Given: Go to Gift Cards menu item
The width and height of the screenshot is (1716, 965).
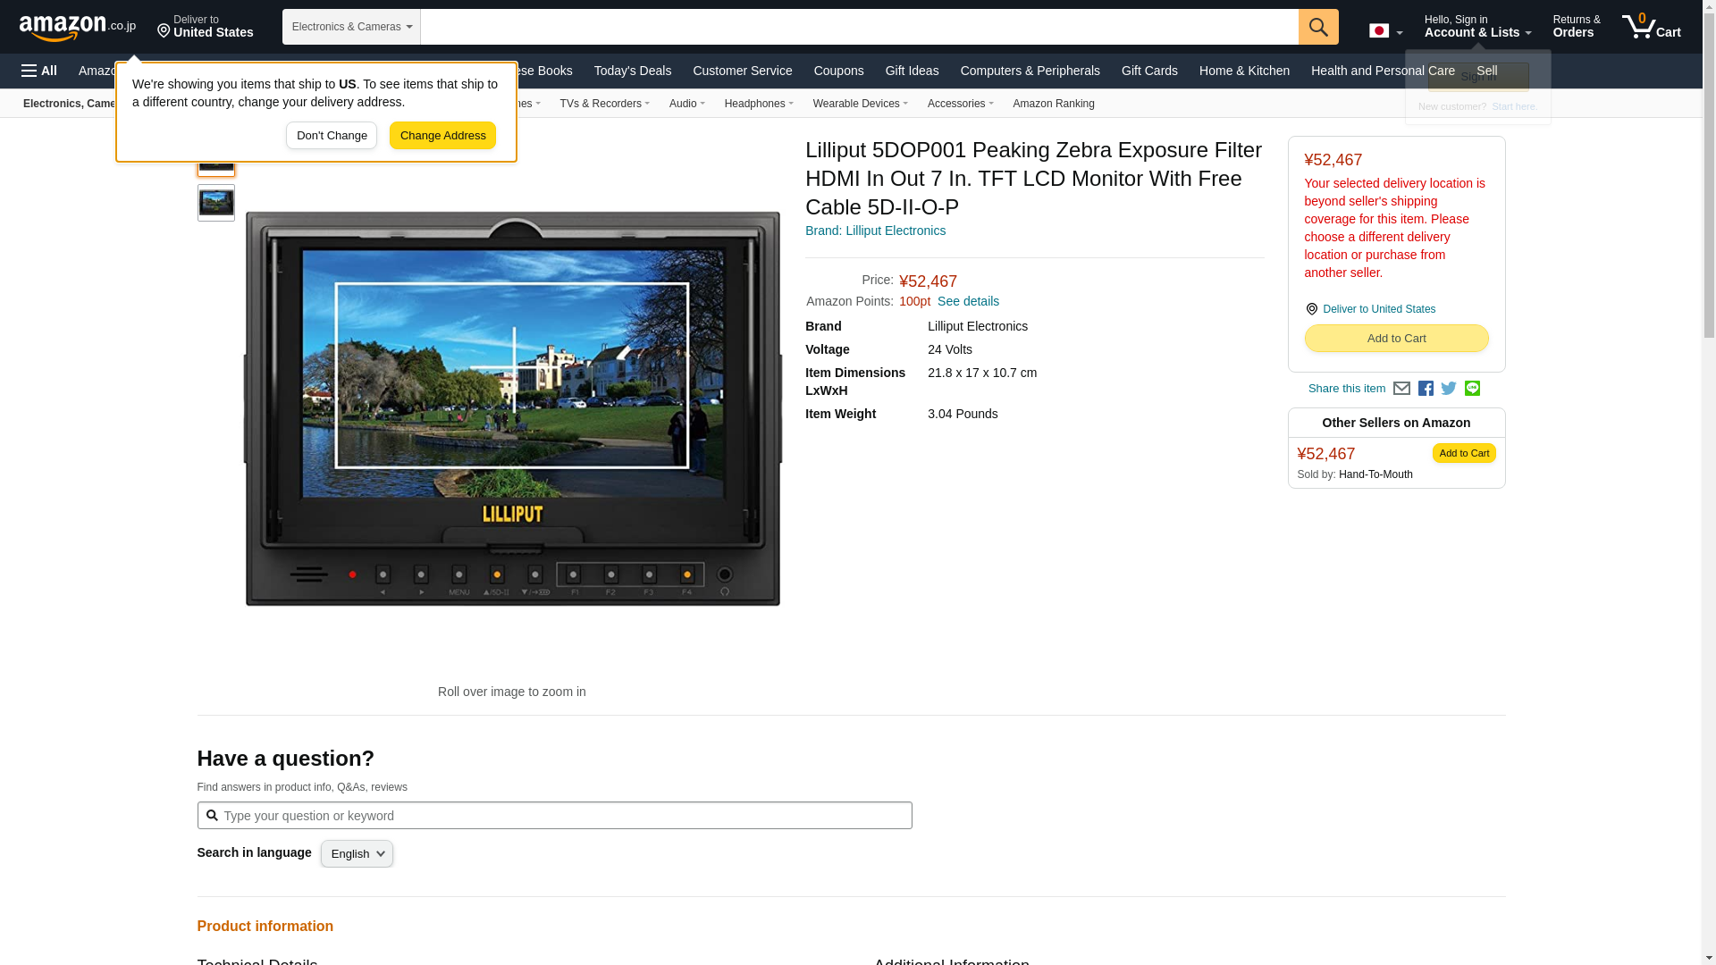Looking at the screenshot, I should click(1148, 71).
